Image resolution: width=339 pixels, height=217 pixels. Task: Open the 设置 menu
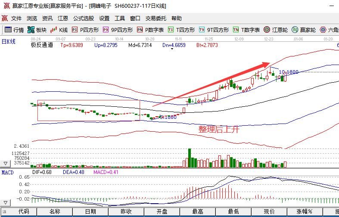(x=104, y=19)
